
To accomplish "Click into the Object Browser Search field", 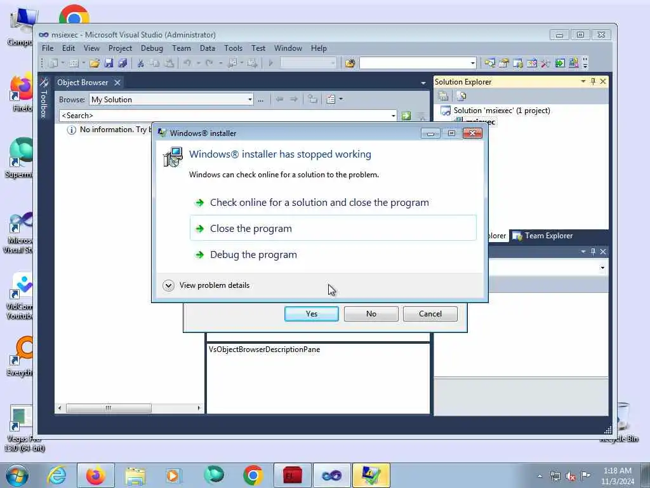I will [224, 116].
